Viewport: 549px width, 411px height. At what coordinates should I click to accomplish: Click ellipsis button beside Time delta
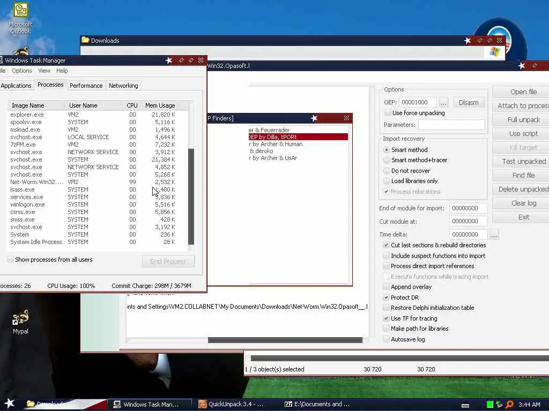point(494,235)
